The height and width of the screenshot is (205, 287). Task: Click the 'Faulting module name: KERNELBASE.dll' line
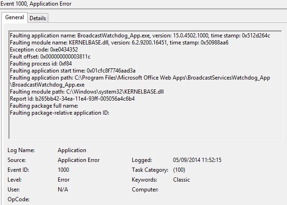pos(119,43)
